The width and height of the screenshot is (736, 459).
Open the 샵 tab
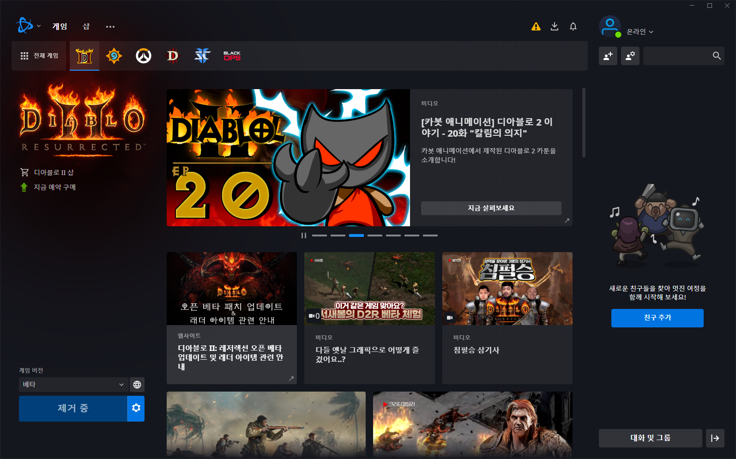[x=86, y=26]
